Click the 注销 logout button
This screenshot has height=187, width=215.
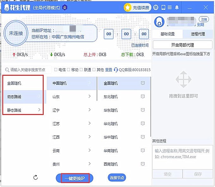click(x=204, y=19)
